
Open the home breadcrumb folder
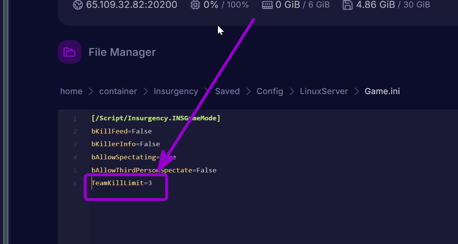[71, 91]
